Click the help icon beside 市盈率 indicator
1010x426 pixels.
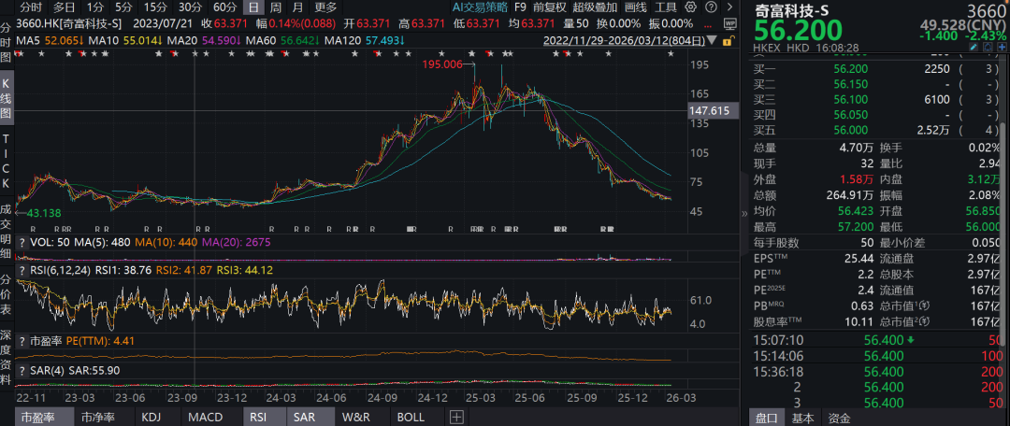pos(22,341)
